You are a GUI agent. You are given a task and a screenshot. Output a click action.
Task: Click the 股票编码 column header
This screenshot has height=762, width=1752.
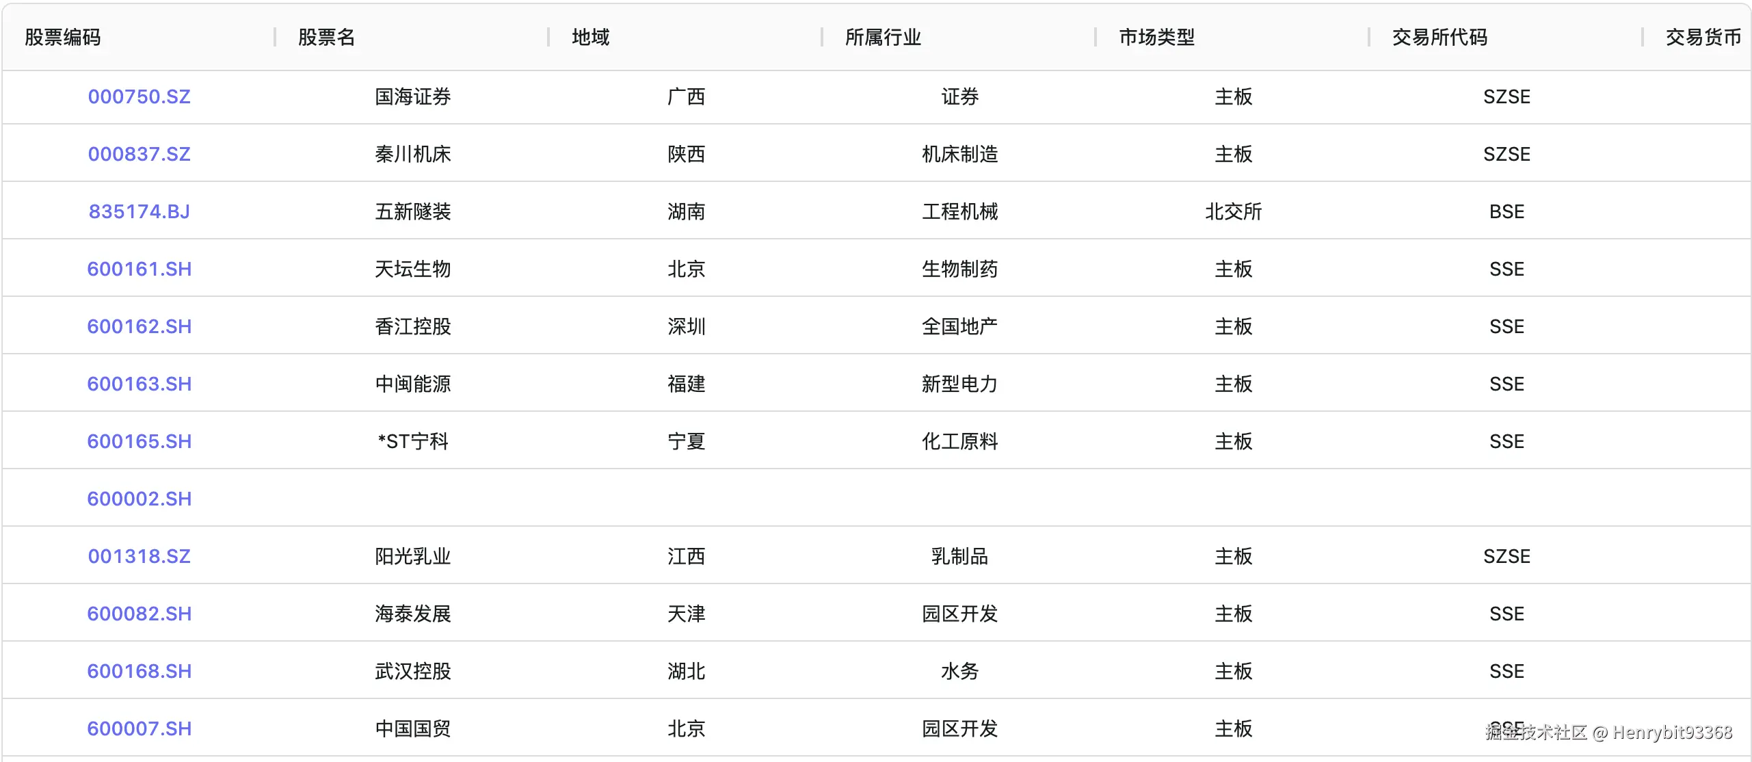coord(63,38)
